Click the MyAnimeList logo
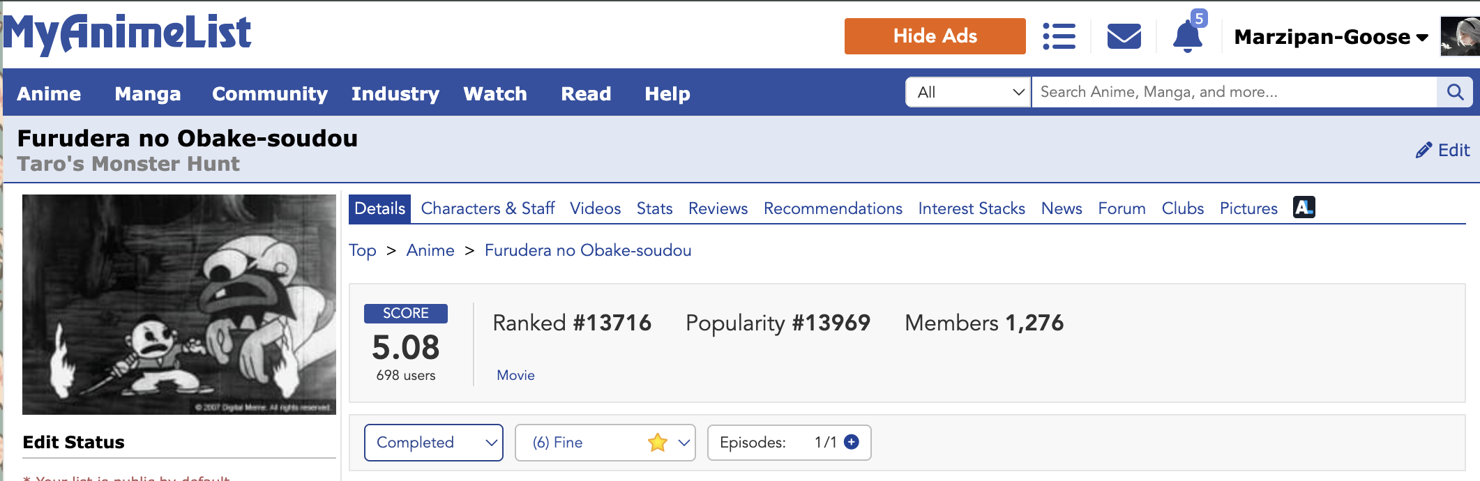 [x=127, y=33]
